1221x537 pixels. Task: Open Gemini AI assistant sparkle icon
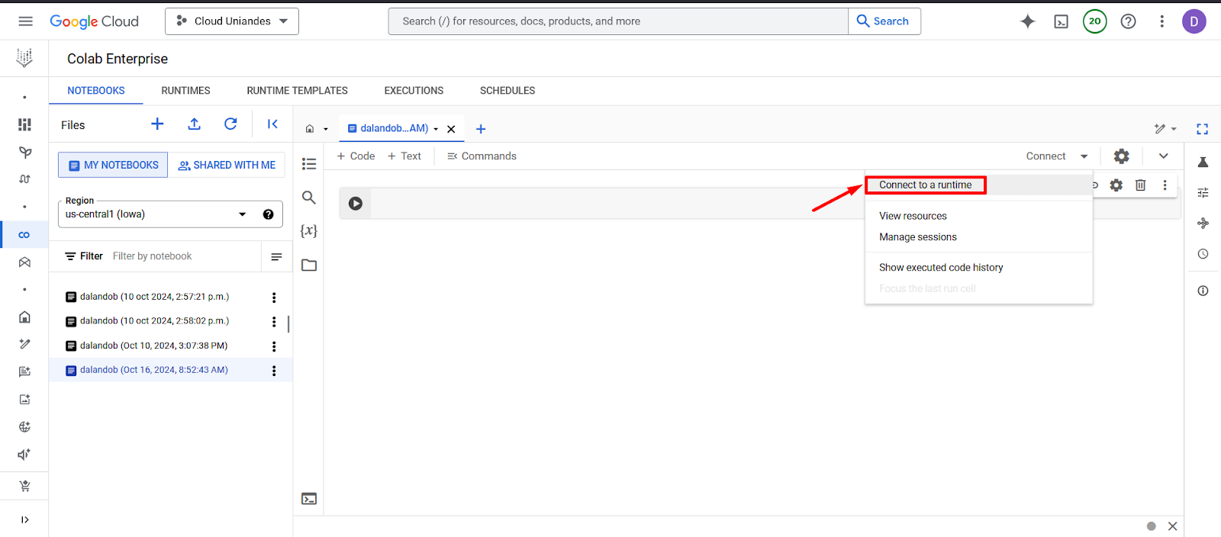tap(1028, 21)
